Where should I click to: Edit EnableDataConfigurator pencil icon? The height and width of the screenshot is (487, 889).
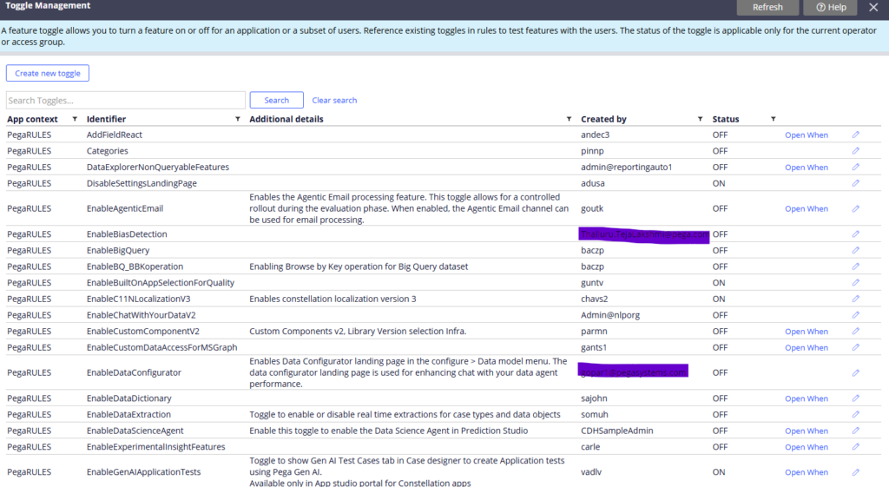[x=855, y=372]
